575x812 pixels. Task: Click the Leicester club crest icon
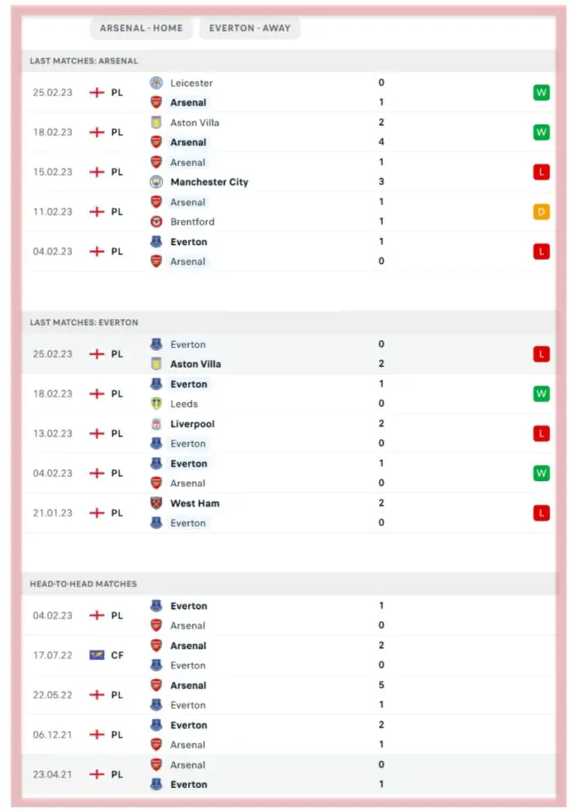(156, 83)
